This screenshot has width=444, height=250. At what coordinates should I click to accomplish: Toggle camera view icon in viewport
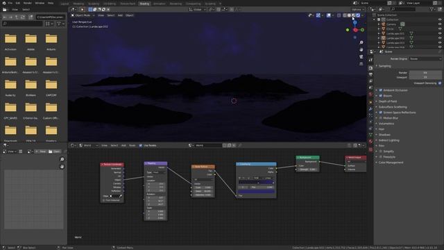[x=361, y=57]
